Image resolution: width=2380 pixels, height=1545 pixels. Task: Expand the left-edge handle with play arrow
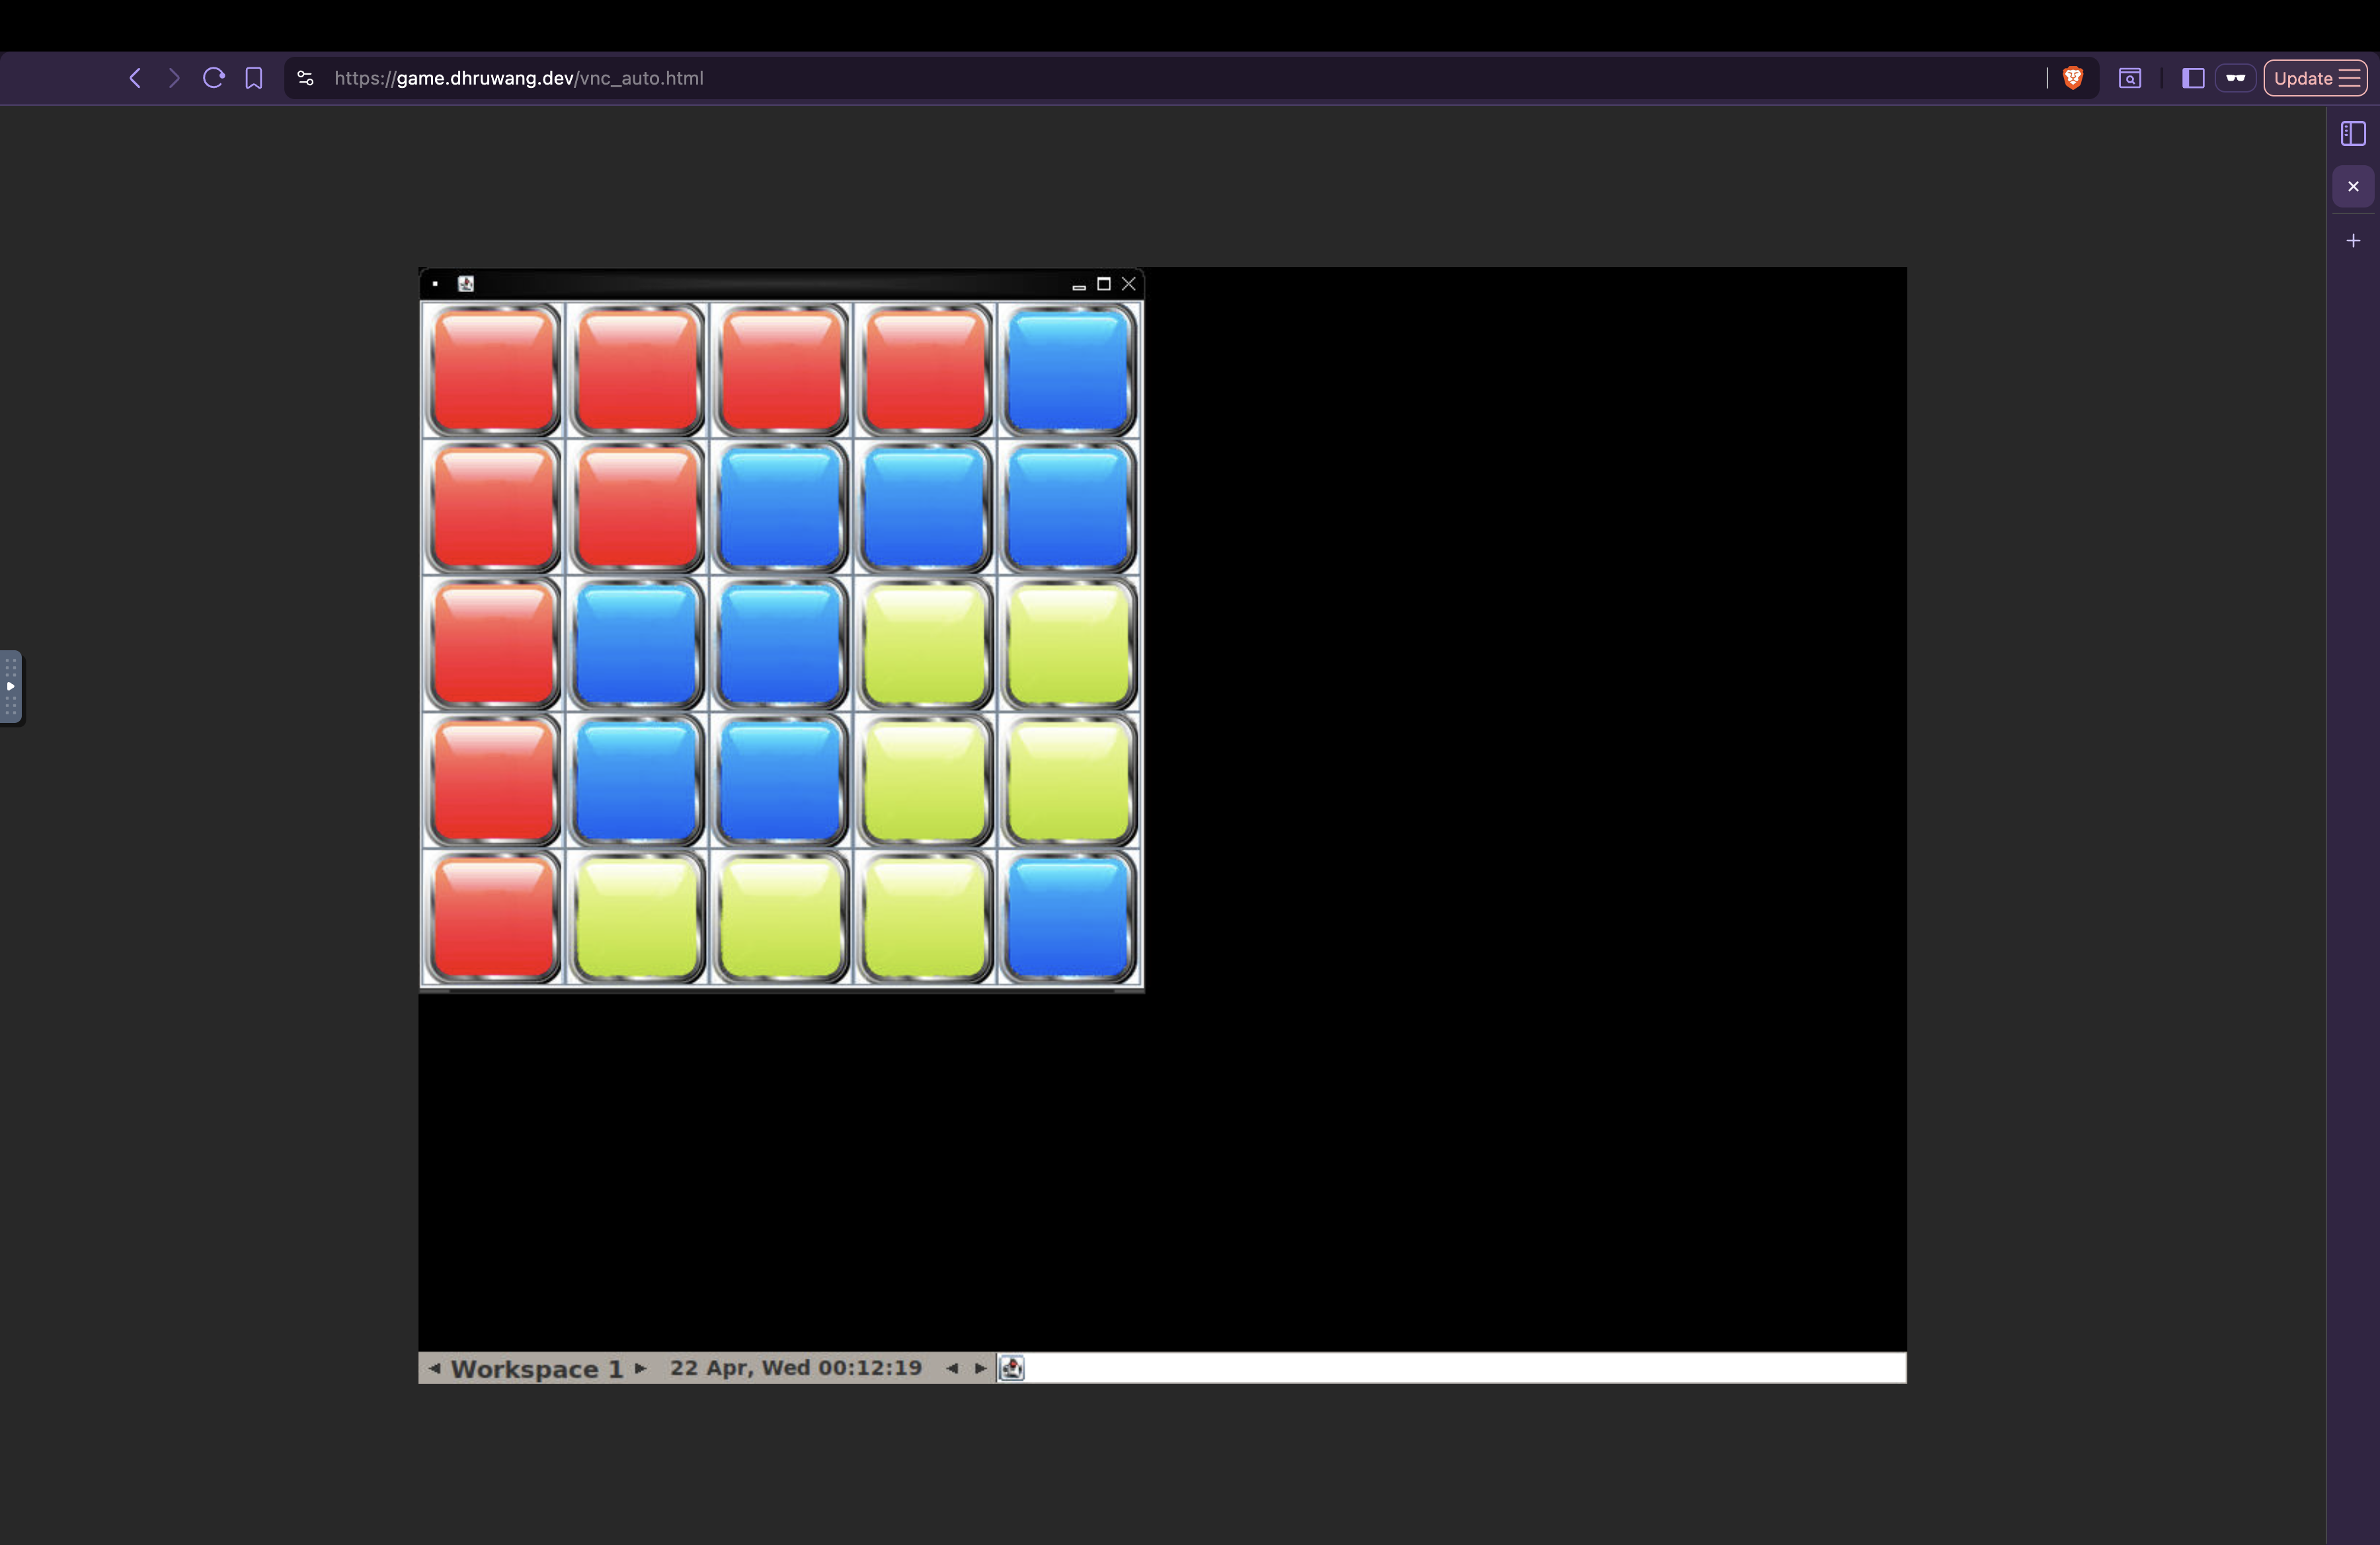pyautogui.click(x=11, y=687)
